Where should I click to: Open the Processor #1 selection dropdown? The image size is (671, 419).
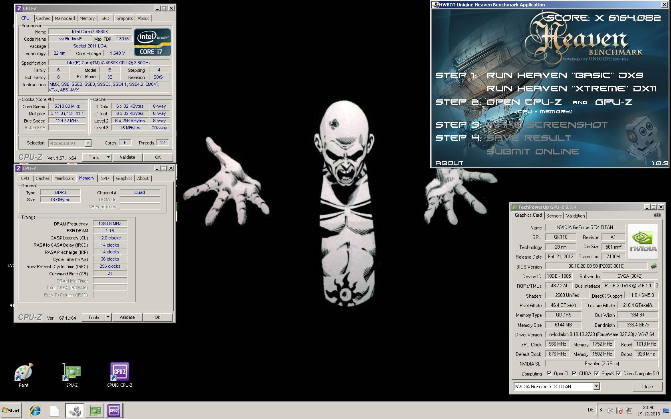pyautogui.click(x=88, y=143)
